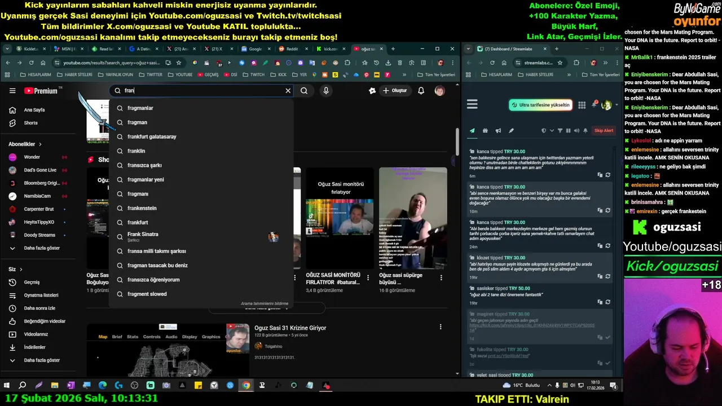722x406 pixels.
Task: Expand the shield dropdown chevron in Streamlabs
Action: tap(552, 131)
